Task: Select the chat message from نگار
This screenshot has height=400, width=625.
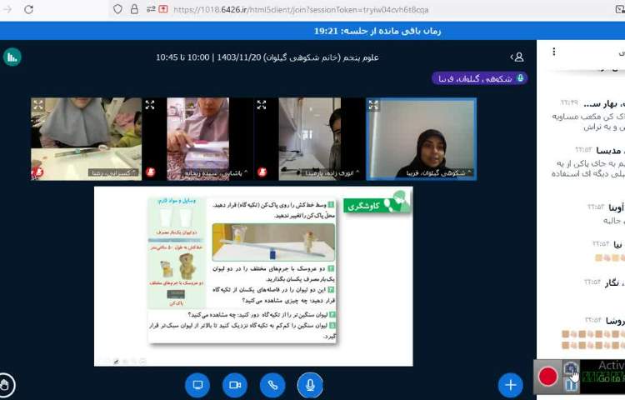Action: point(604,282)
